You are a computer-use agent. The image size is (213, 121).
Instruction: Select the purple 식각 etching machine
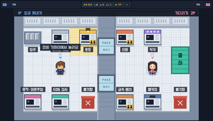click(x=153, y=37)
